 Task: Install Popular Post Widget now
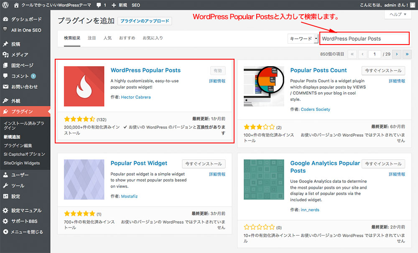(x=204, y=164)
